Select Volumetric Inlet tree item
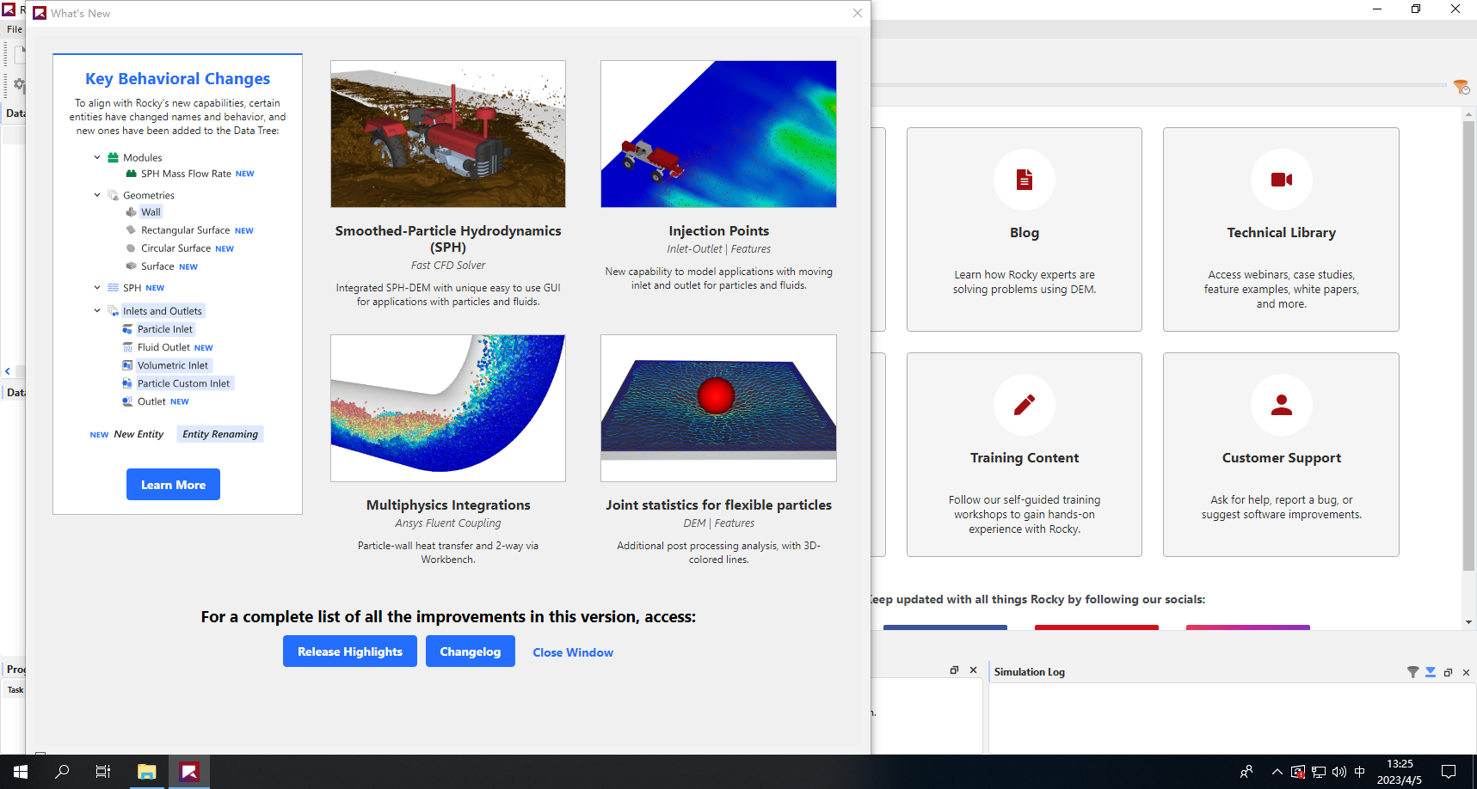Screen dimensions: 1477x789 [x=173, y=365]
